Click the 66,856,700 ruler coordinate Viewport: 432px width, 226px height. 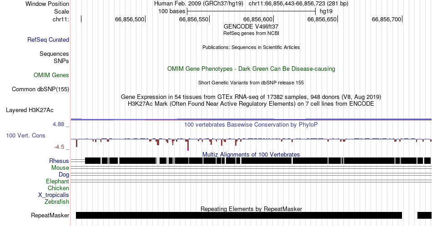(x=387, y=19)
